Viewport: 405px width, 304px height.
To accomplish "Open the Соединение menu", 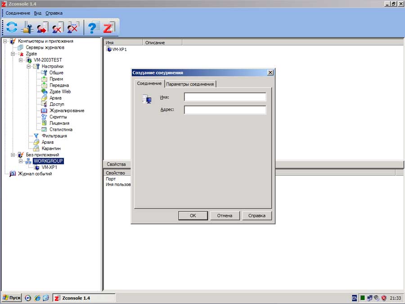I will pos(18,13).
